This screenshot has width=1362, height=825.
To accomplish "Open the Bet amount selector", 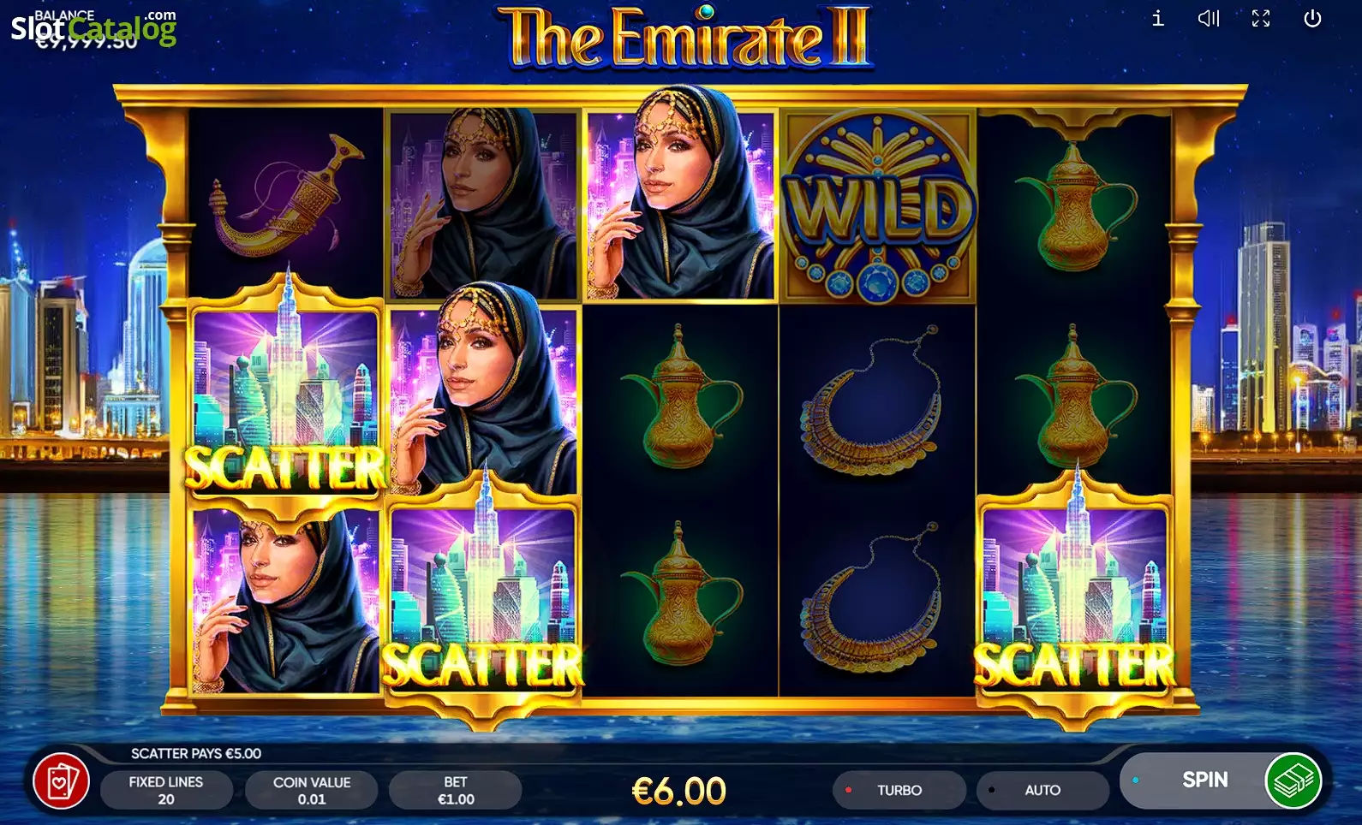I will (456, 790).
